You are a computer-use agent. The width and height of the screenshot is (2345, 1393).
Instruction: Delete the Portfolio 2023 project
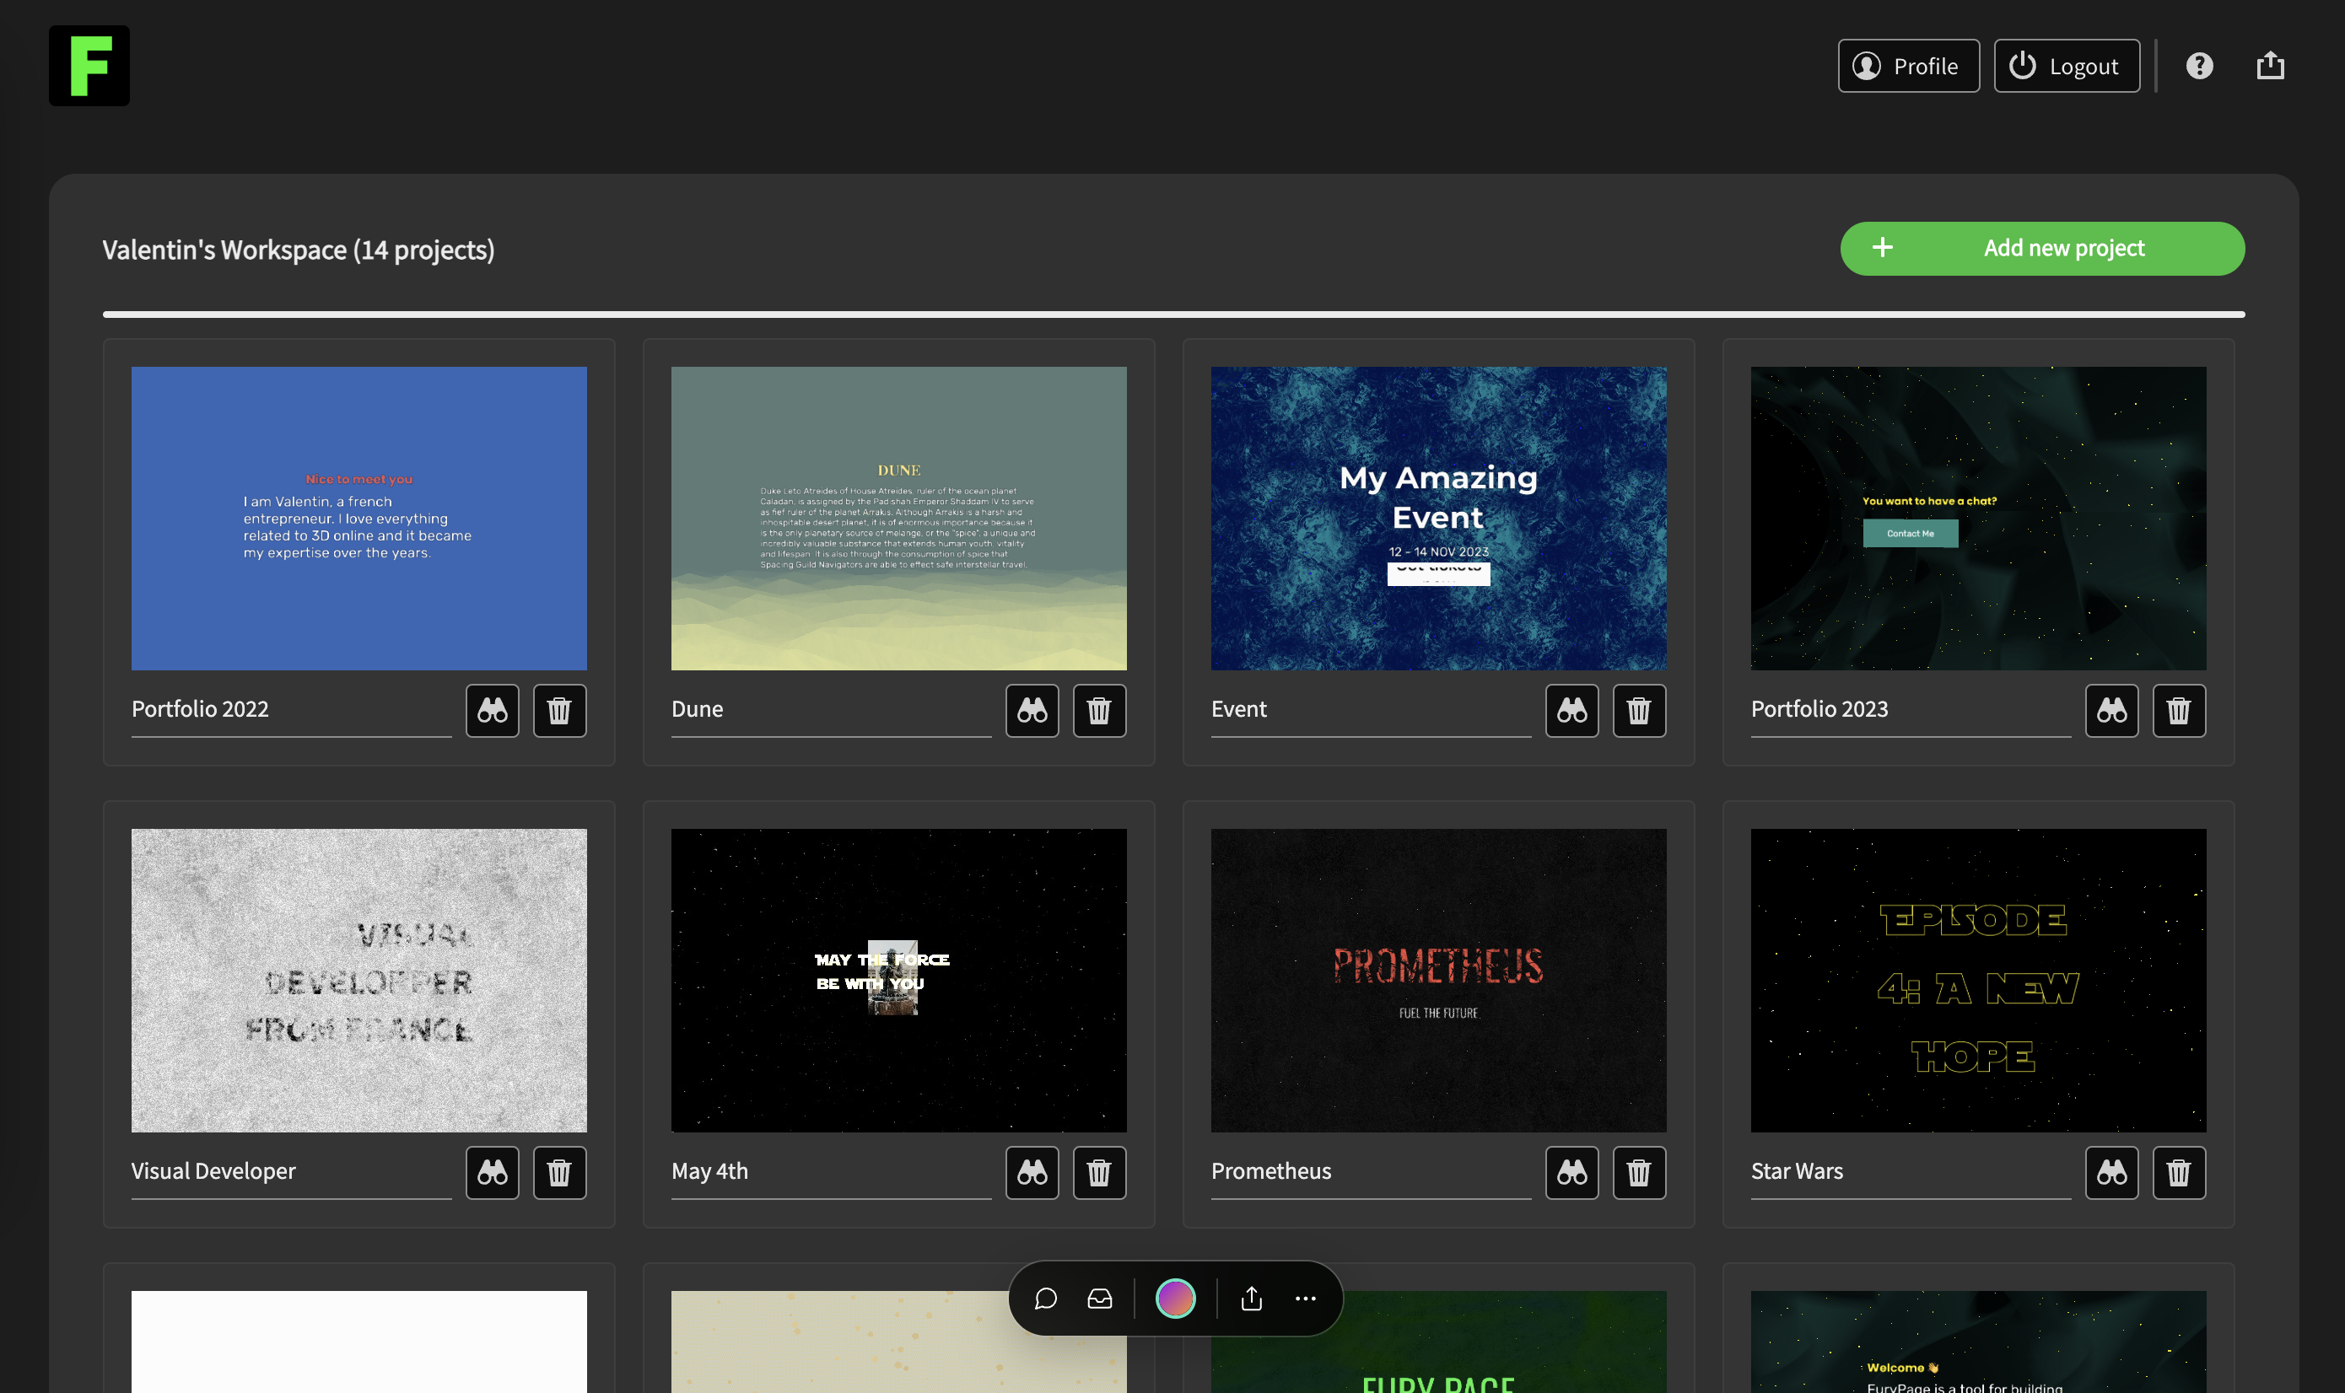[2178, 711]
